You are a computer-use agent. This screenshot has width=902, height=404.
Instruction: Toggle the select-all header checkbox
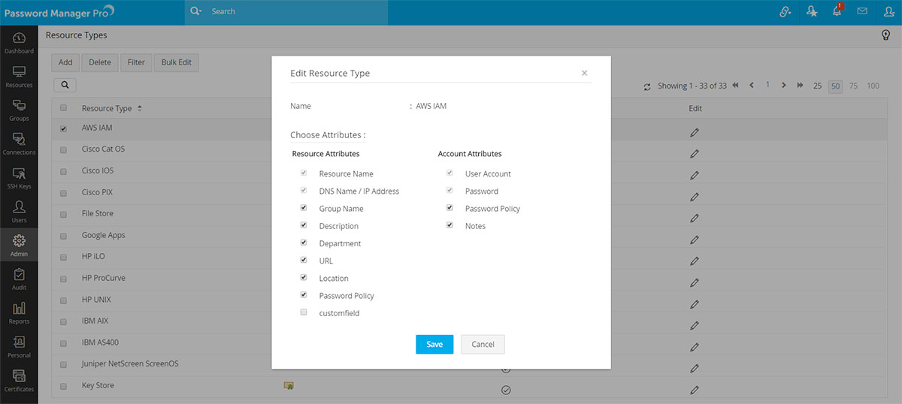63,107
